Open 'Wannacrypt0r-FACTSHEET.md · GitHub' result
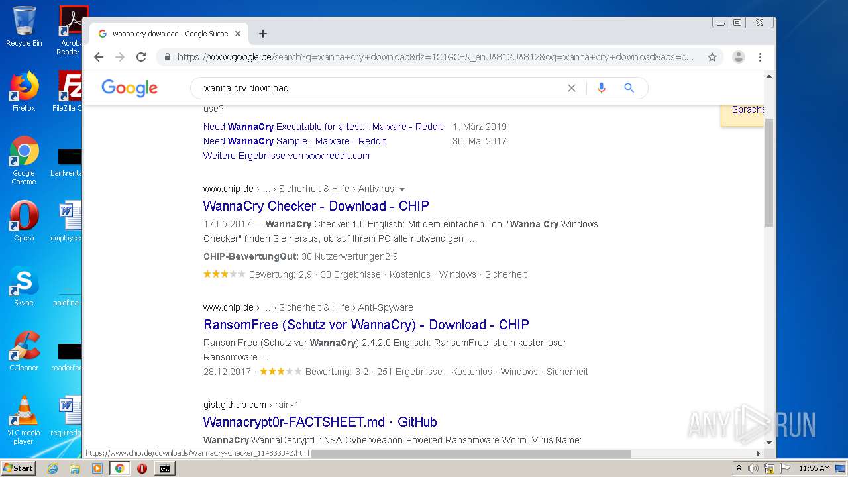The width and height of the screenshot is (848, 477). click(320, 422)
